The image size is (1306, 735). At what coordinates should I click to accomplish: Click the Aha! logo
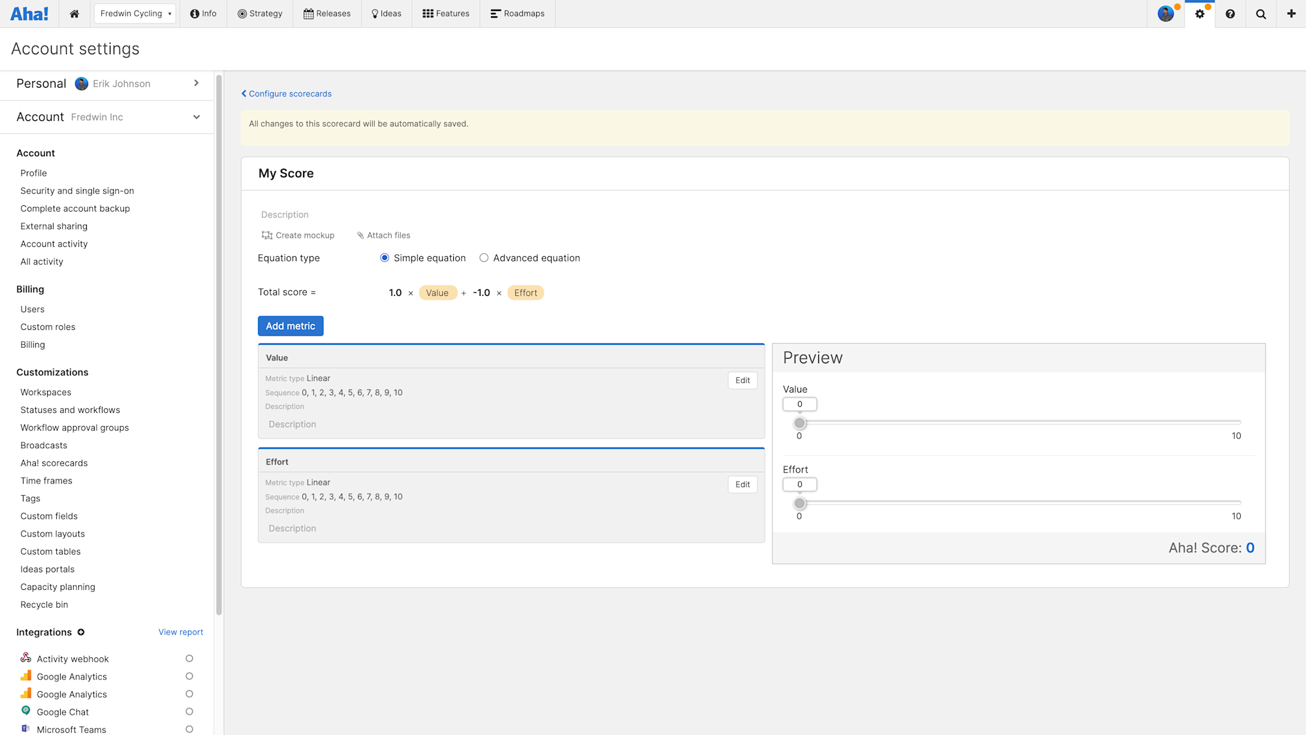coord(29,13)
